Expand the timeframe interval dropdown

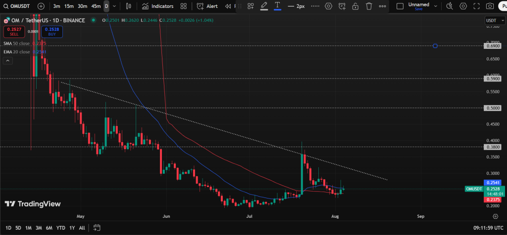click(x=114, y=6)
